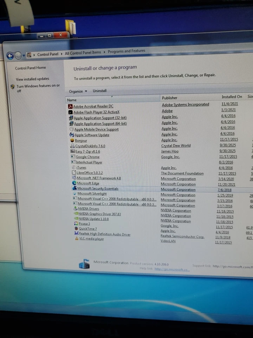Click the 11/4/2021 install date
253x338 pixels.
point(229,104)
